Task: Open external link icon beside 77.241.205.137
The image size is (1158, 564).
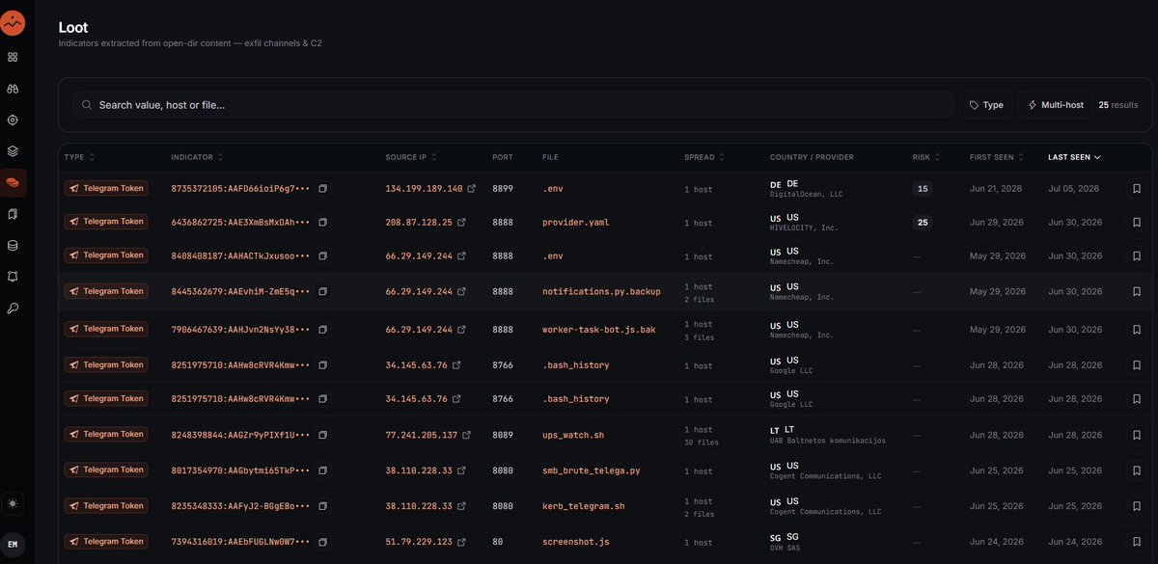Action: point(467,435)
